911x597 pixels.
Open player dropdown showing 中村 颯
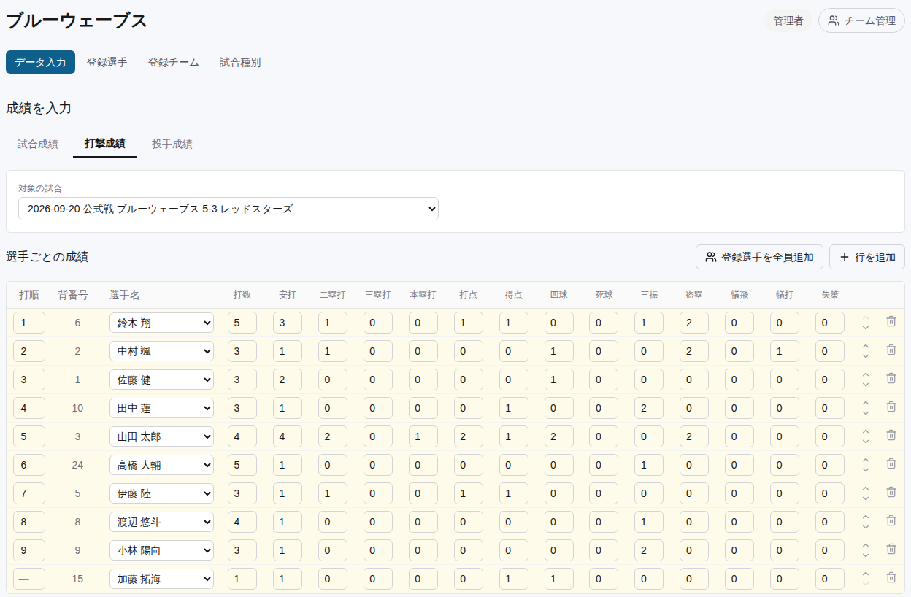(x=161, y=351)
